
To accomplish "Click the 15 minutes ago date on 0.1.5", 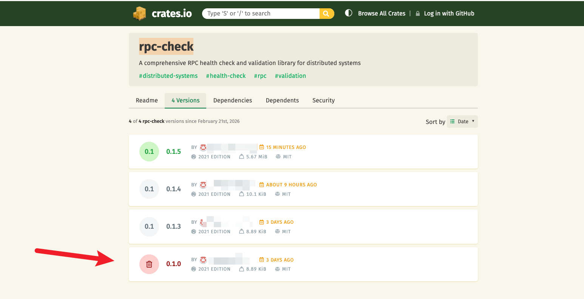I will coord(286,147).
